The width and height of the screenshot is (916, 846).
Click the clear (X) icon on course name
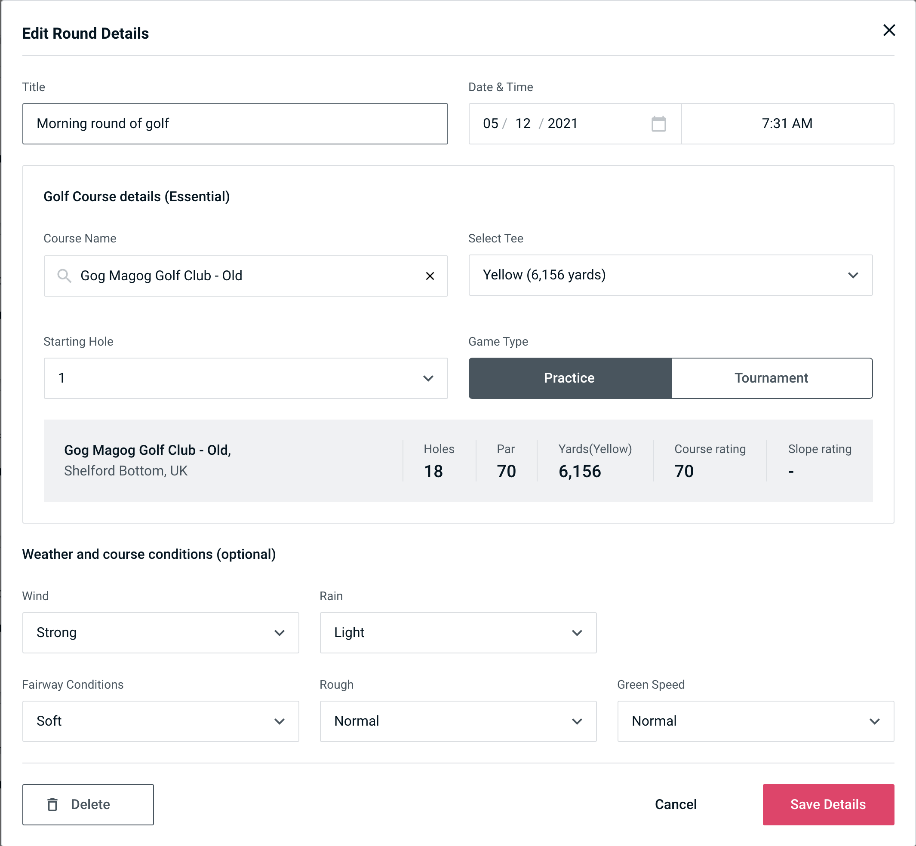(430, 275)
